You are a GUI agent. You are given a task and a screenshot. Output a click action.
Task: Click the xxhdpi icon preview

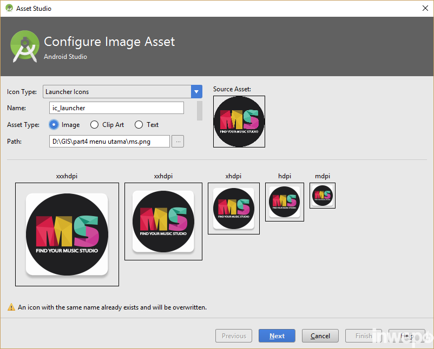163,222
